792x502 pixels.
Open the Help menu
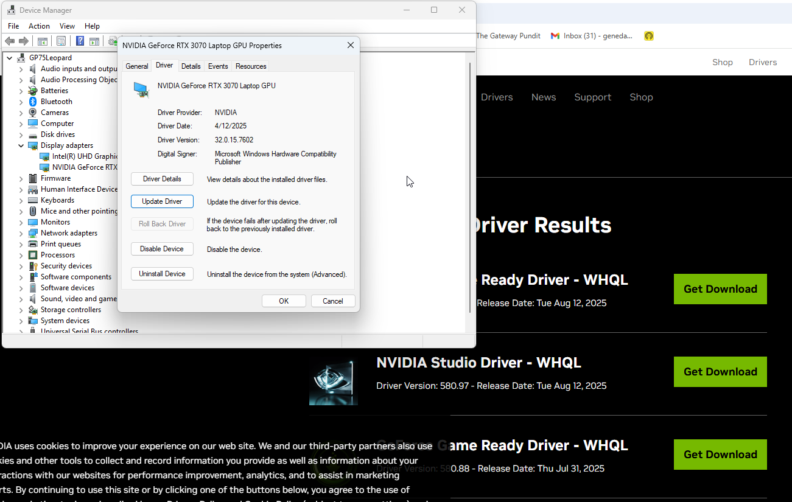tap(92, 26)
